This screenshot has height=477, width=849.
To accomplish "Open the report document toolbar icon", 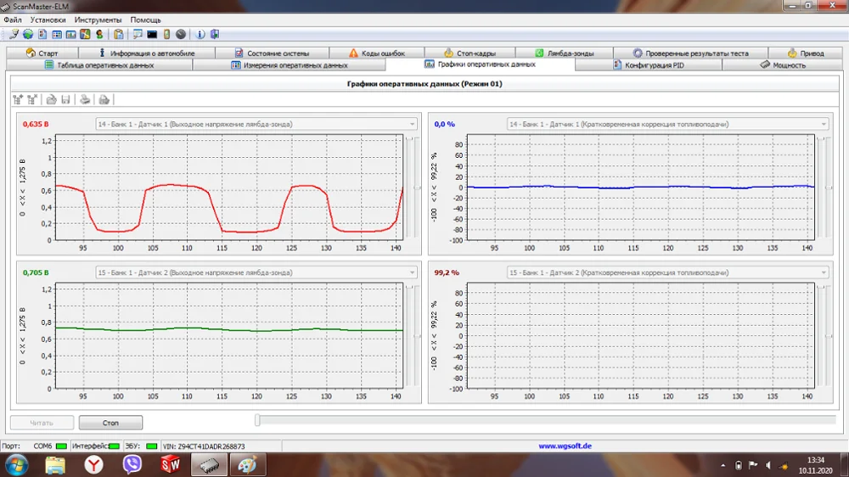I will click(42, 34).
